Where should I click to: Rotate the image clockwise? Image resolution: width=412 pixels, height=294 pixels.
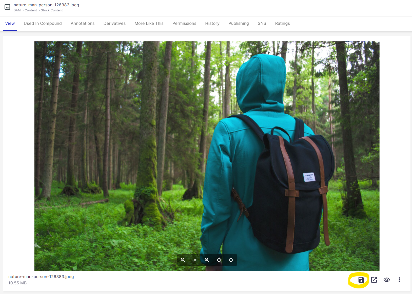coord(231,260)
